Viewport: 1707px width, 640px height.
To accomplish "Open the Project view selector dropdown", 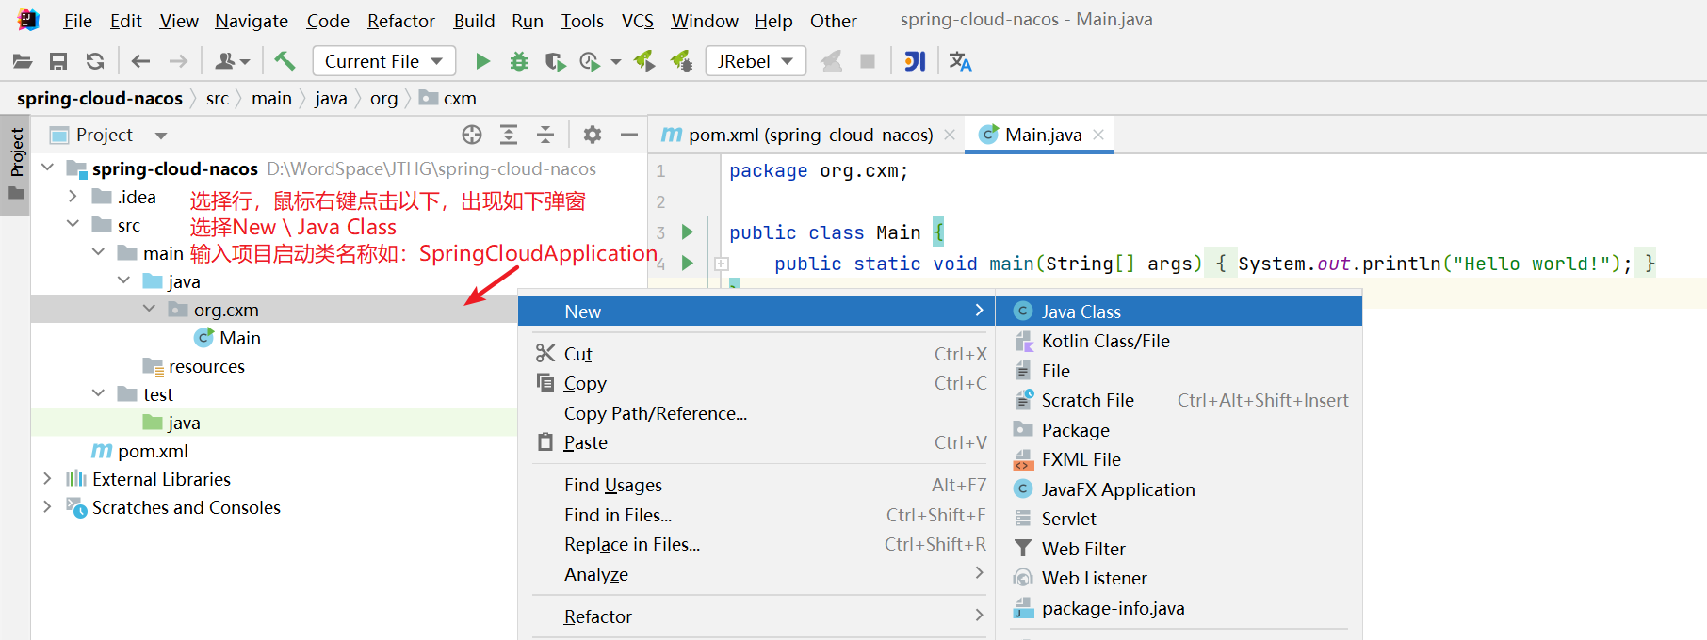I will 161,136.
